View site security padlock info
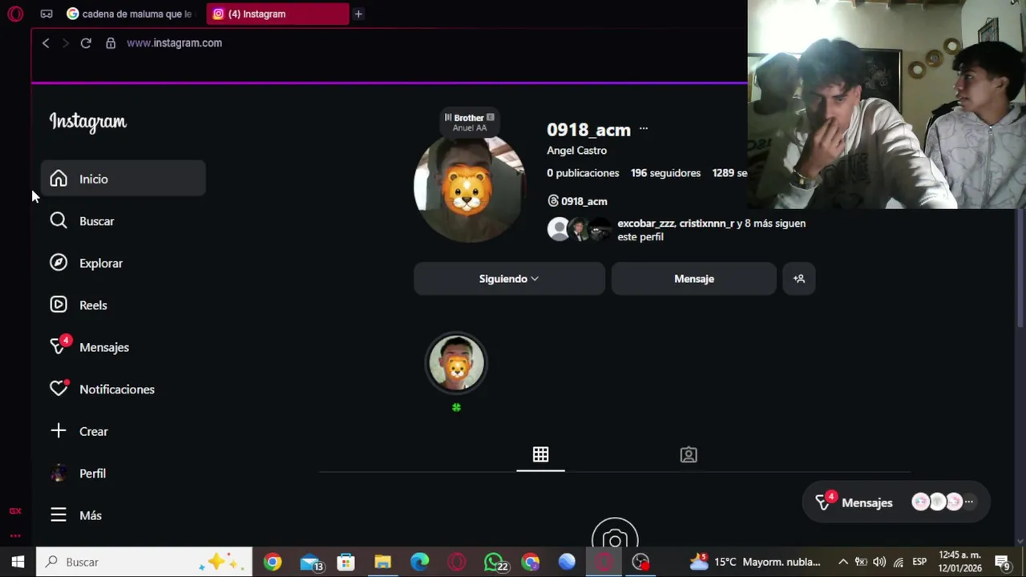Image resolution: width=1026 pixels, height=577 pixels. coord(111,43)
